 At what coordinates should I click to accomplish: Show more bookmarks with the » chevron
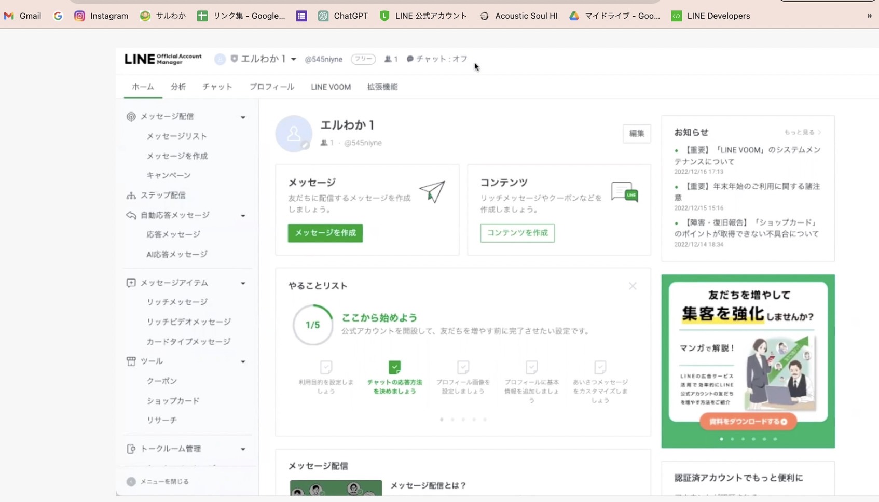click(x=869, y=16)
